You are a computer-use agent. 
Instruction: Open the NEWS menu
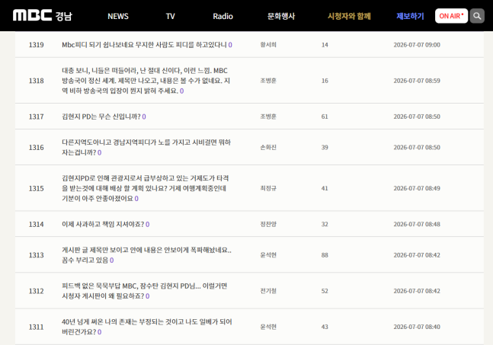pos(118,16)
